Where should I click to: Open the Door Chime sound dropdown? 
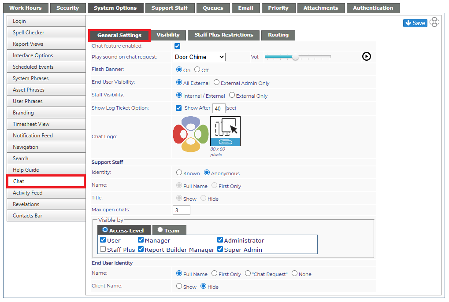pos(199,57)
